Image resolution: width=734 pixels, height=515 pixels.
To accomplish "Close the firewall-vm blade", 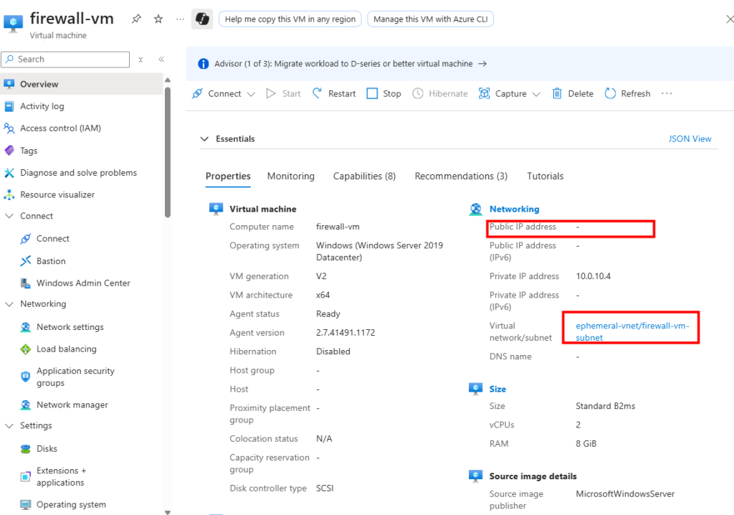I will coord(729,19).
